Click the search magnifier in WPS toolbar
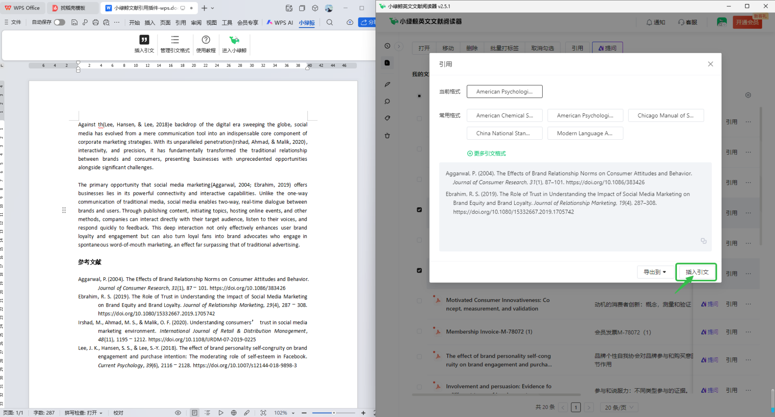Image resolution: width=775 pixels, height=417 pixels. tap(329, 22)
